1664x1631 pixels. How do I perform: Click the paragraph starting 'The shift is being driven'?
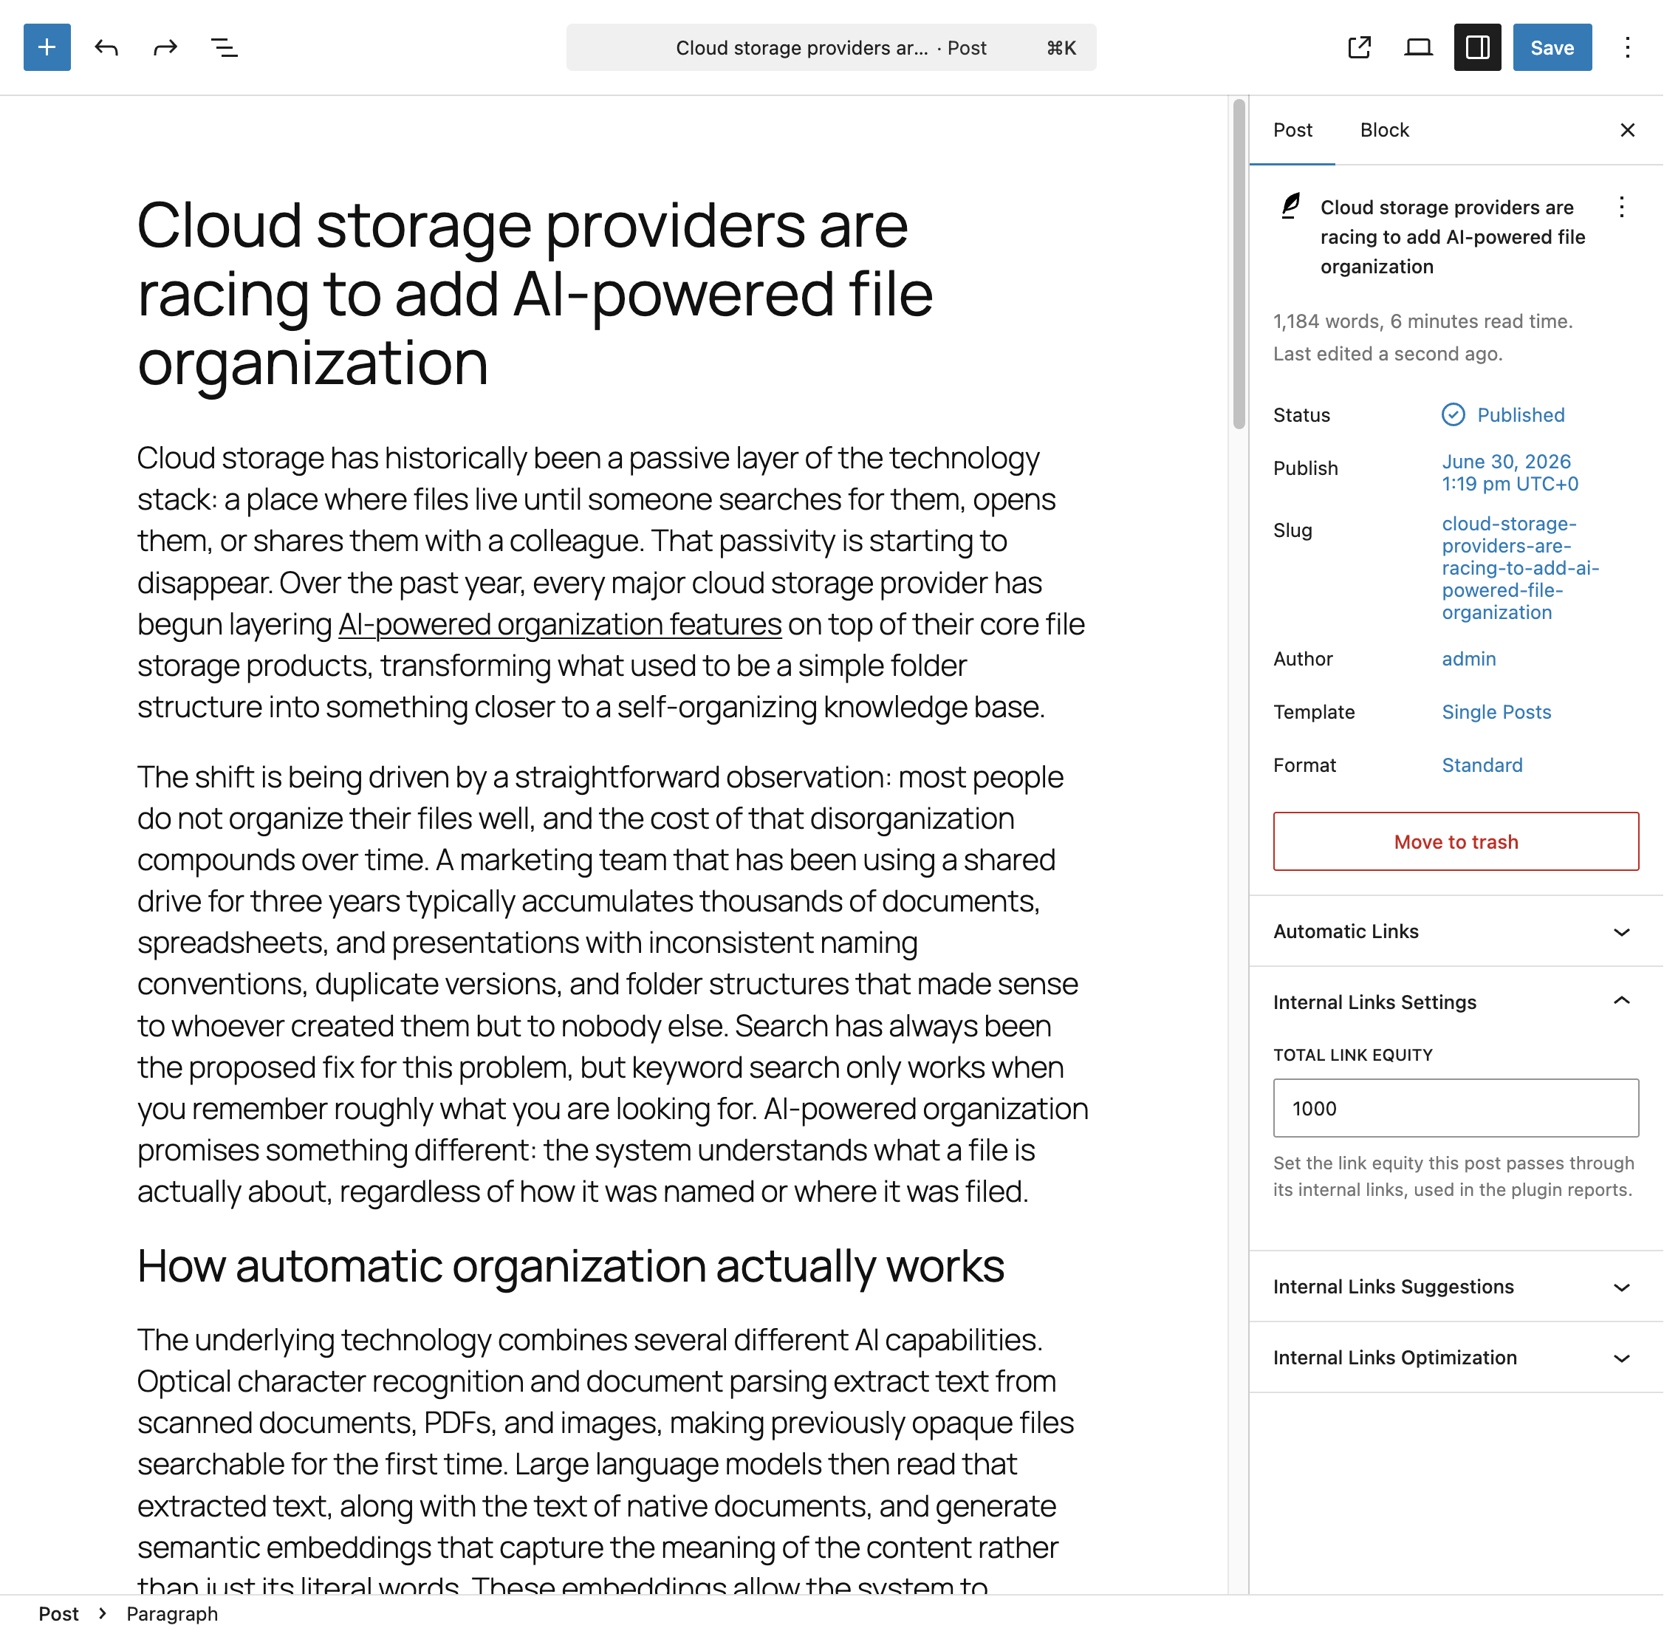(612, 984)
